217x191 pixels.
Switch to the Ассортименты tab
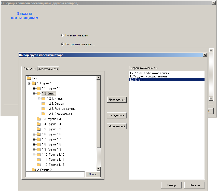(48, 69)
